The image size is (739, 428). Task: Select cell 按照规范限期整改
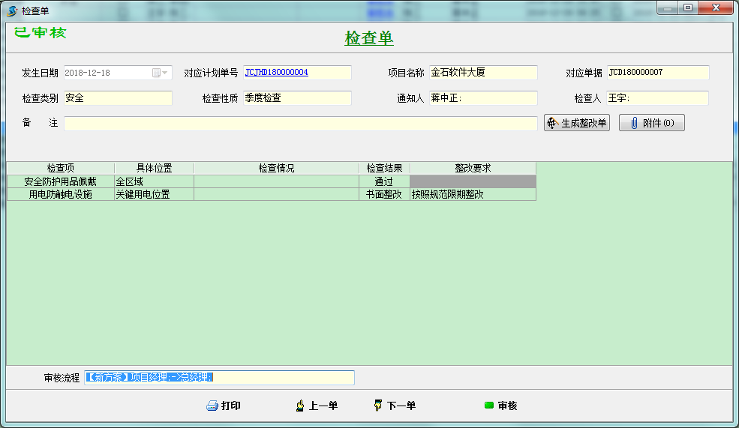(x=473, y=194)
